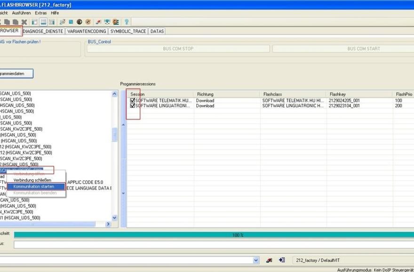The width and height of the screenshot is (414, 272).
Task: Click the tree list horizontal scrollbar thumb
Action: [48, 224]
